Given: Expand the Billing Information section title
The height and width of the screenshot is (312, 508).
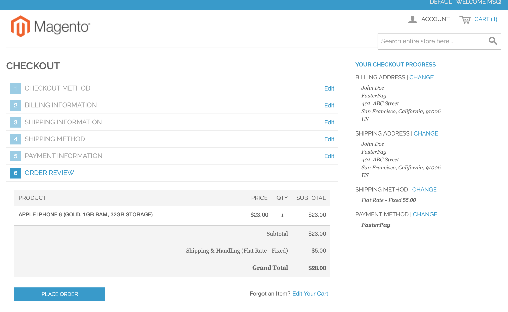Looking at the screenshot, I should tap(60, 105).
